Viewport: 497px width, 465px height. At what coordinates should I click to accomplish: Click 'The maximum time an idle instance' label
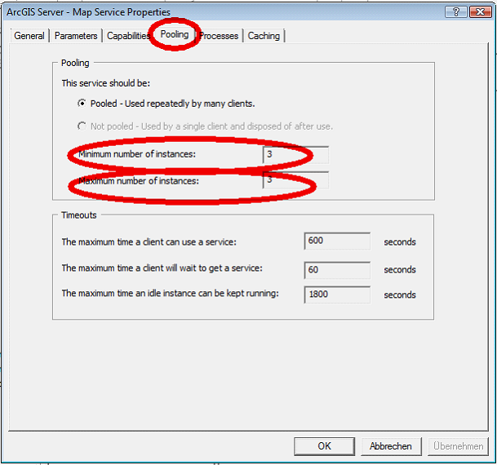tap(171, 294)
